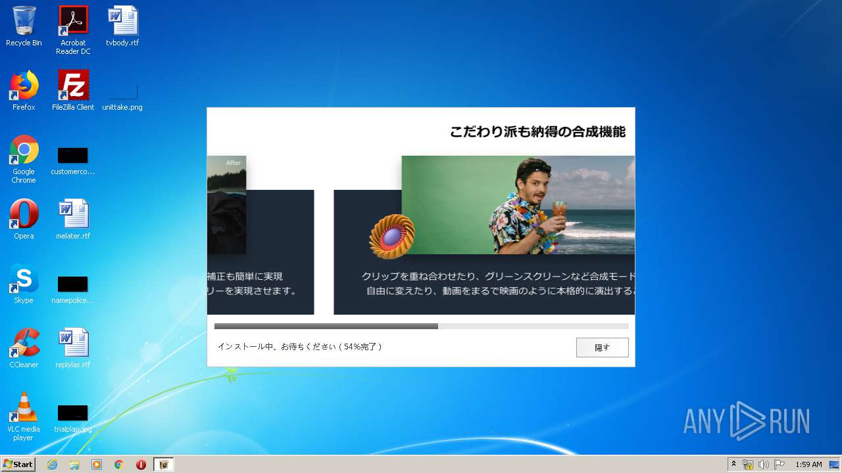Viewport: 842px width, 473px height.
Task: Open FileZilla Client shortcut
Action: (x=73, y=91)
